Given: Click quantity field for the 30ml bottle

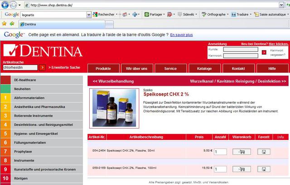Looking at the screenshot, I should pos(221,152).
